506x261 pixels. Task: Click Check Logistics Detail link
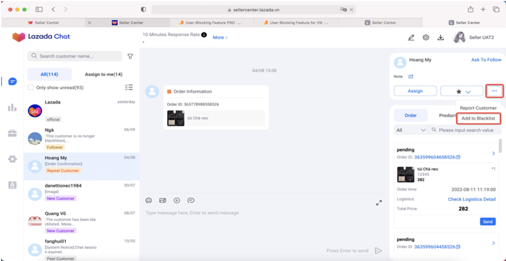pos(472,199)
